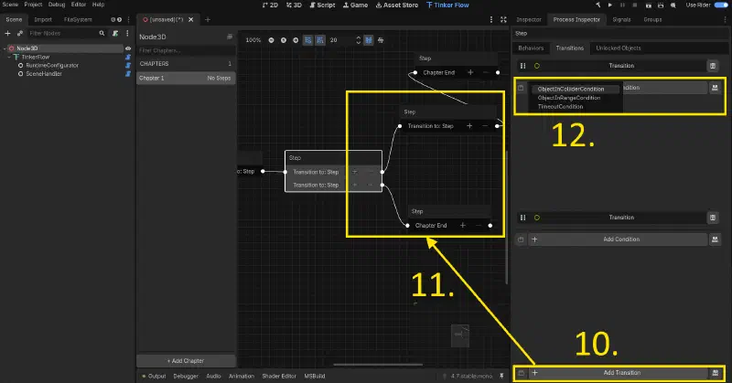Open the help icon beside Add Transition

(716, 373)
